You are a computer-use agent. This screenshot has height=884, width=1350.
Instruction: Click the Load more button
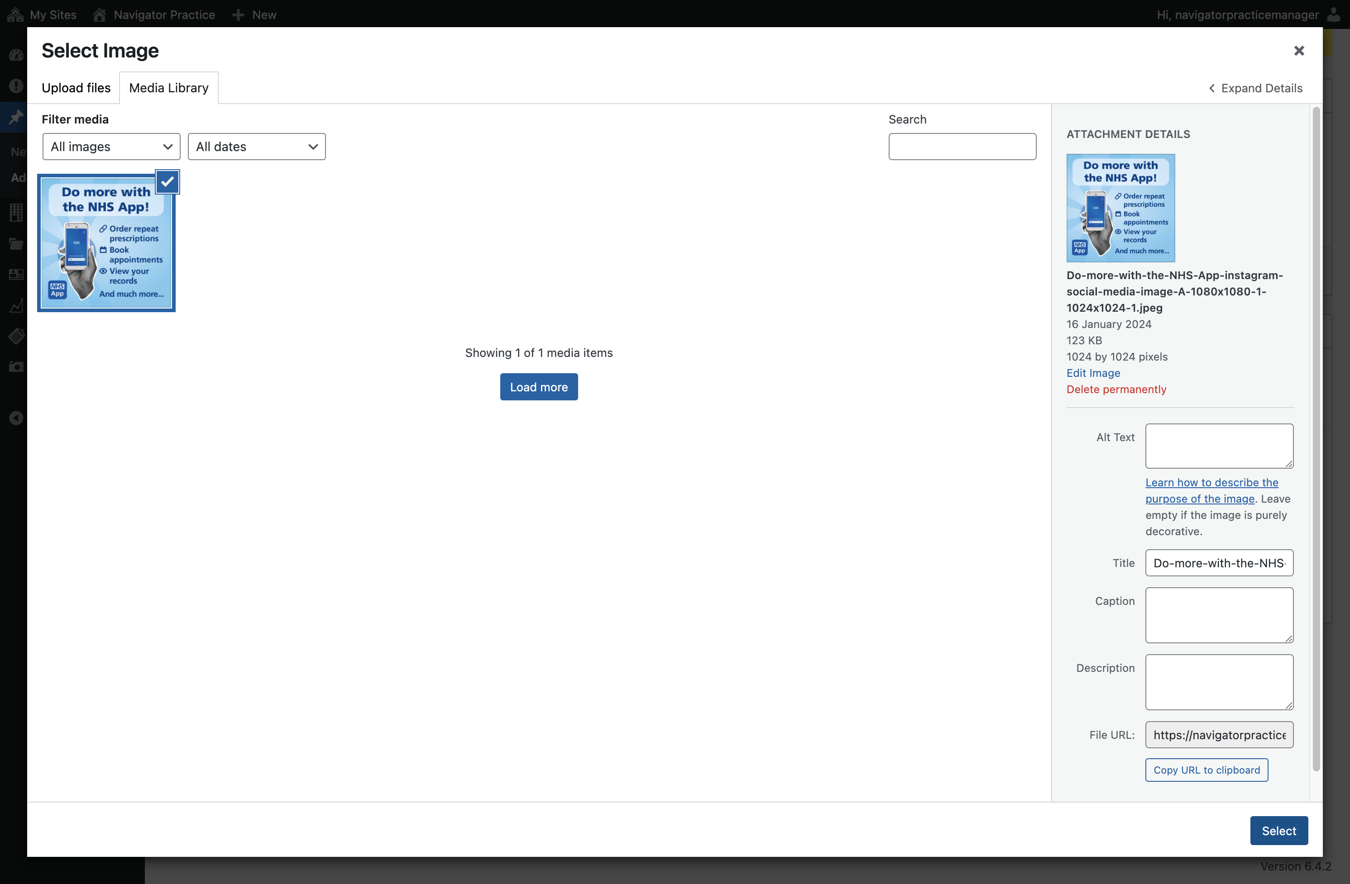tap(539, 387)
